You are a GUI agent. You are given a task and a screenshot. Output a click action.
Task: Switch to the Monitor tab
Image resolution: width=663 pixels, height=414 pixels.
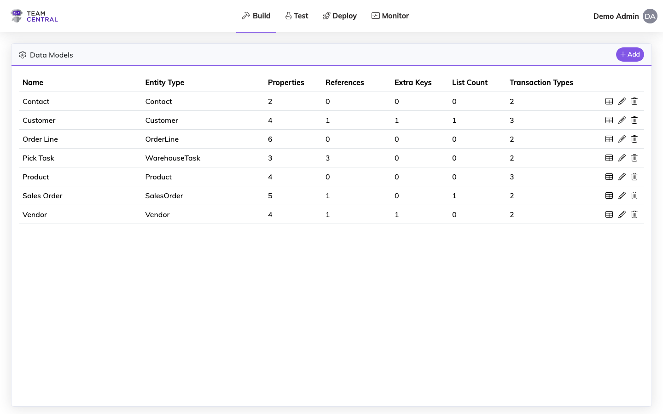(x=390, y=16)
